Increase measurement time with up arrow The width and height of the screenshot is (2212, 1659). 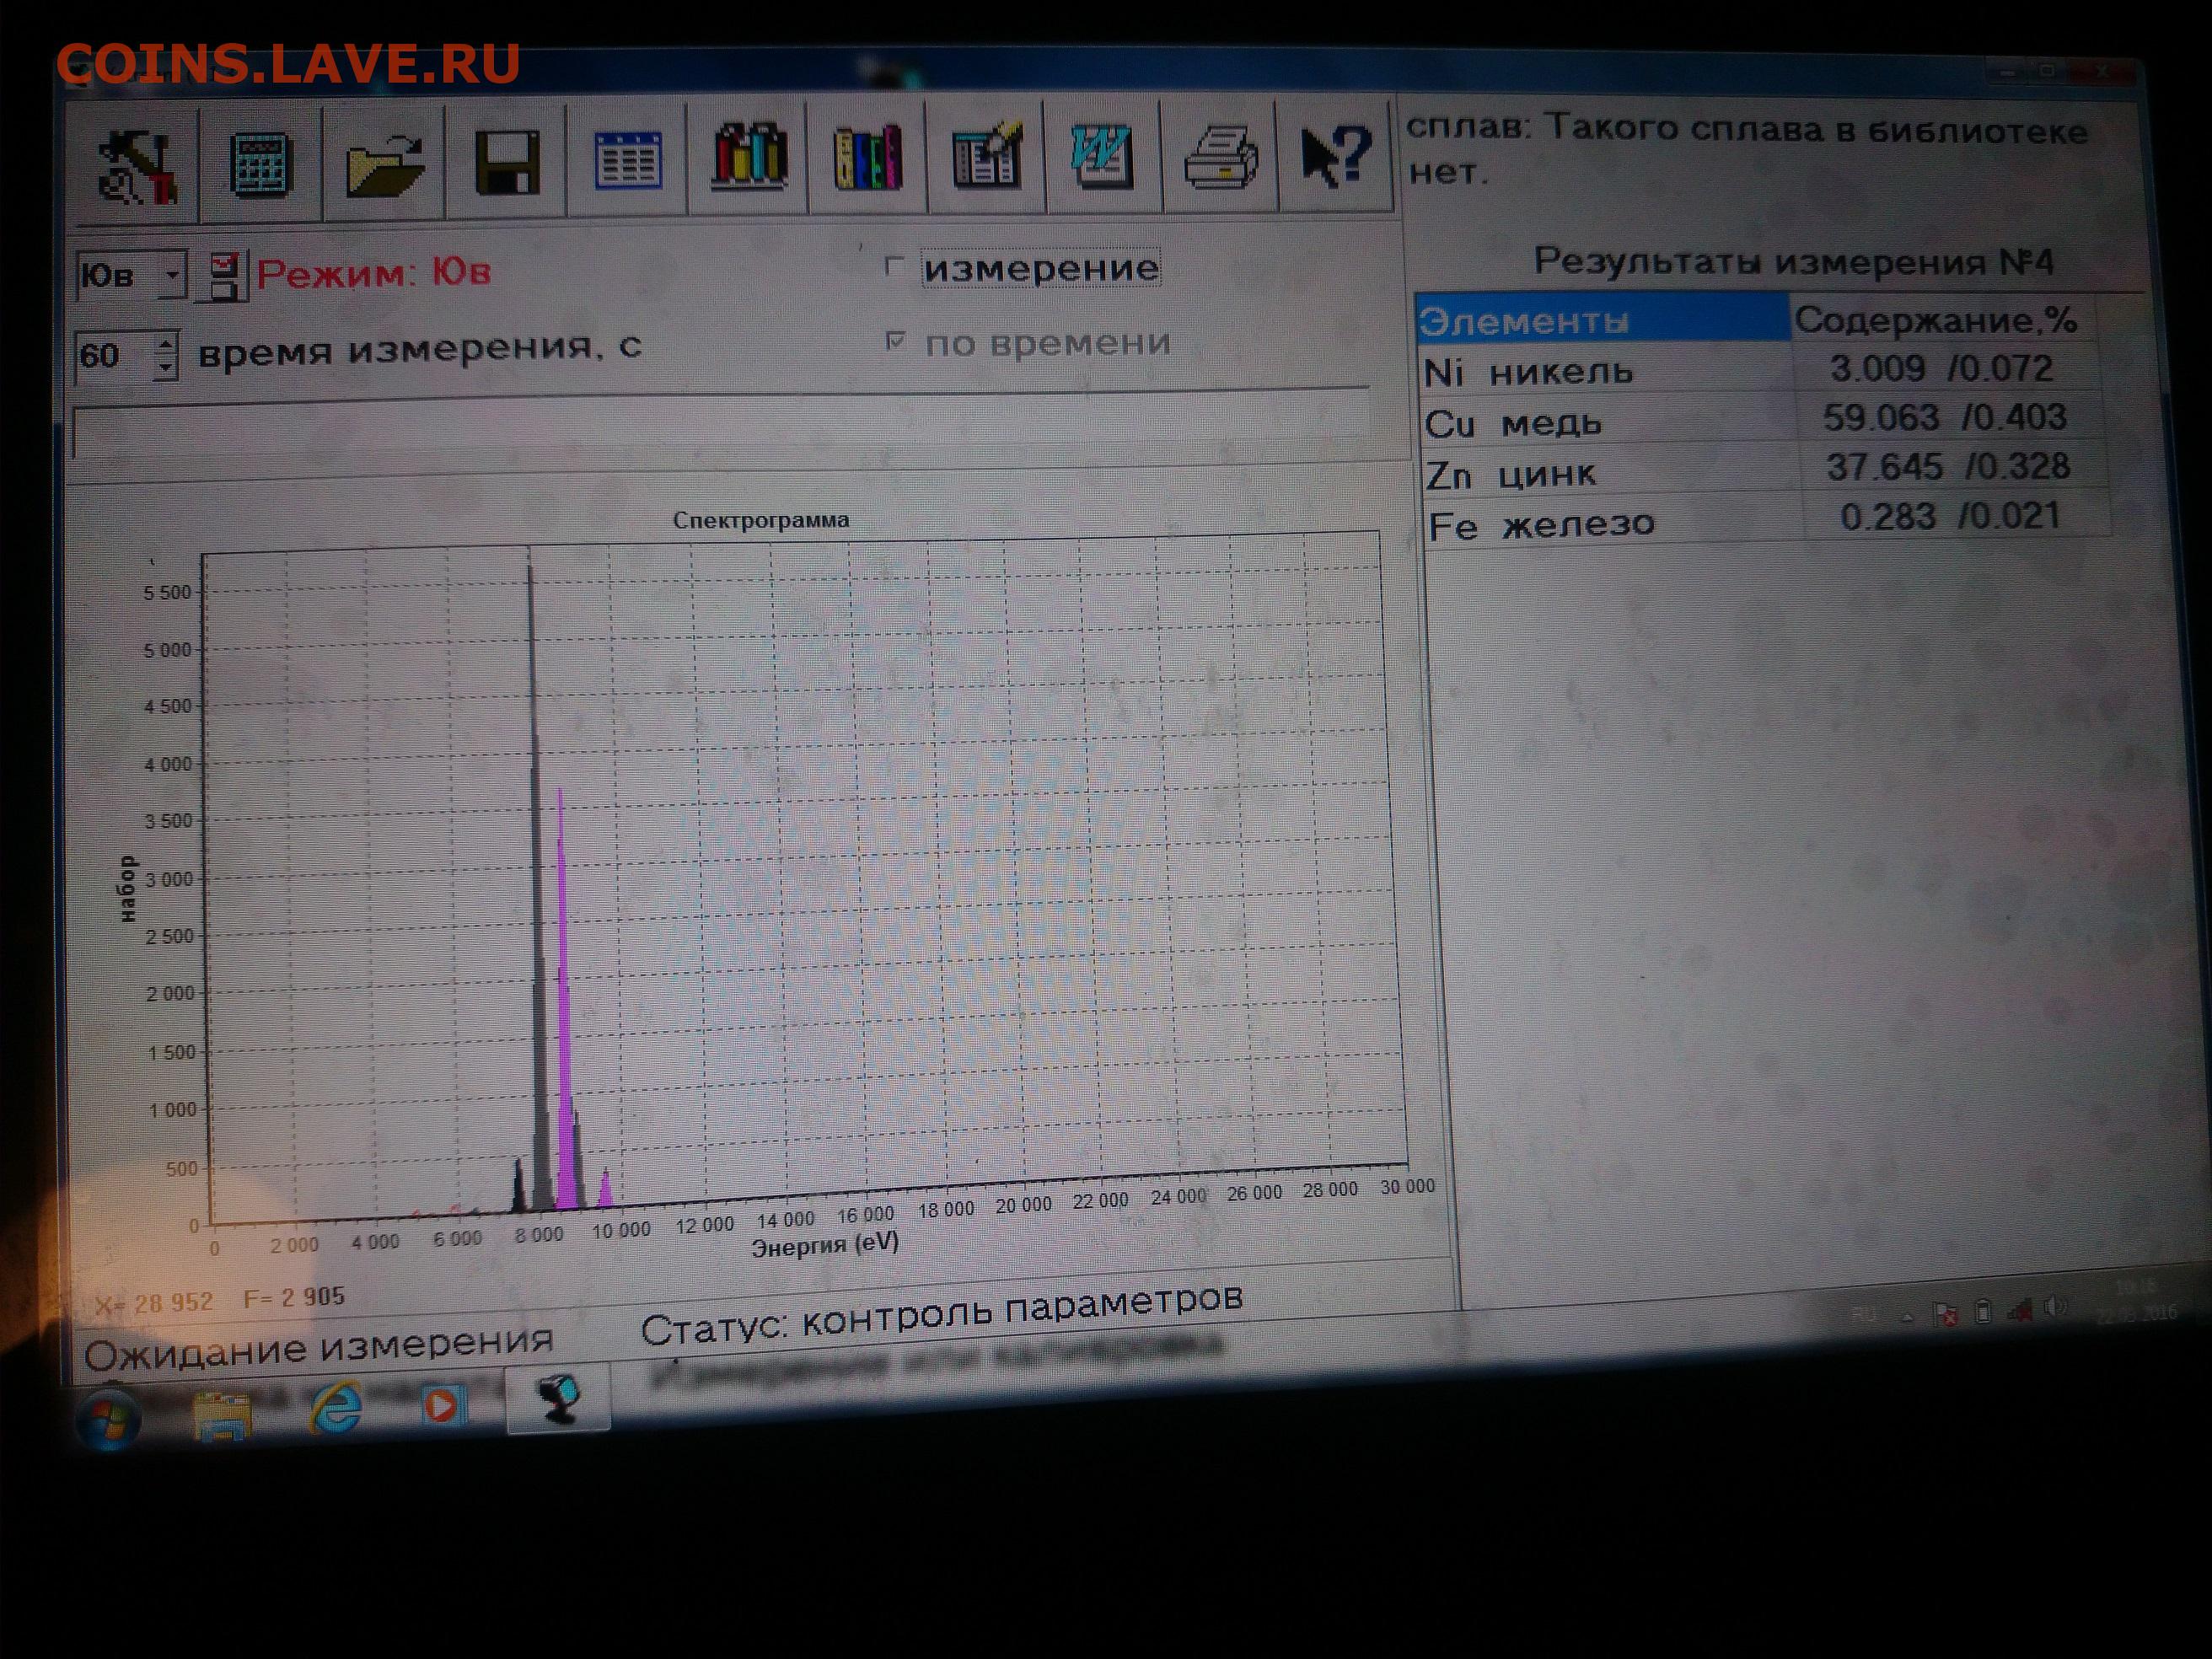166,345
